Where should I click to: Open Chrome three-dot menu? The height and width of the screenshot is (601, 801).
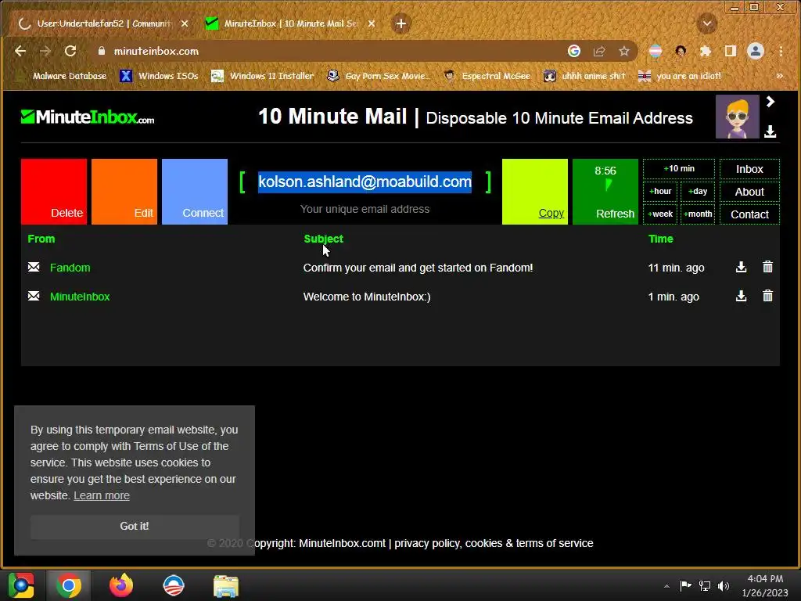click(781, 51)
